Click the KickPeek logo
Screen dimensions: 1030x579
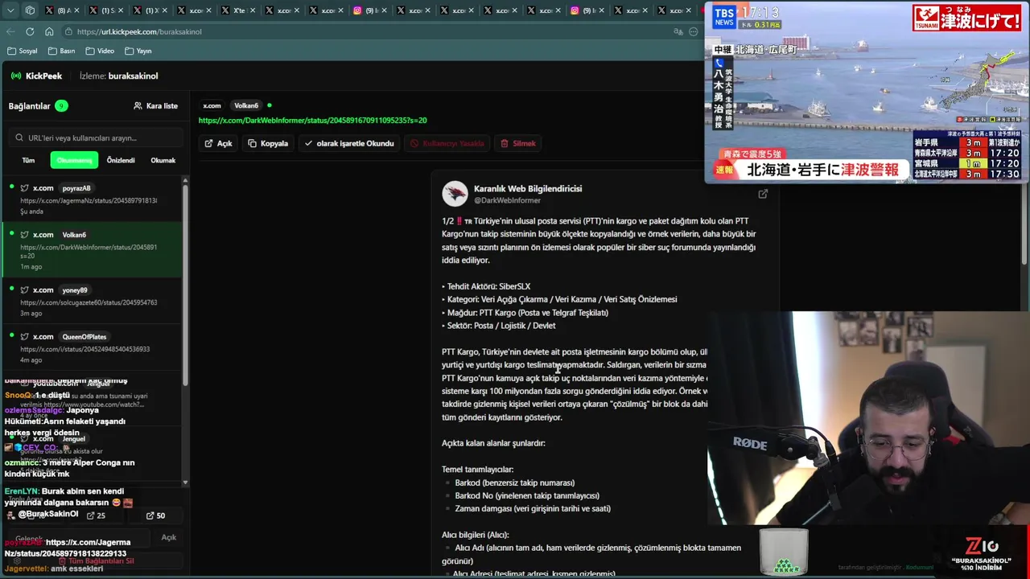tap(36, 76)
